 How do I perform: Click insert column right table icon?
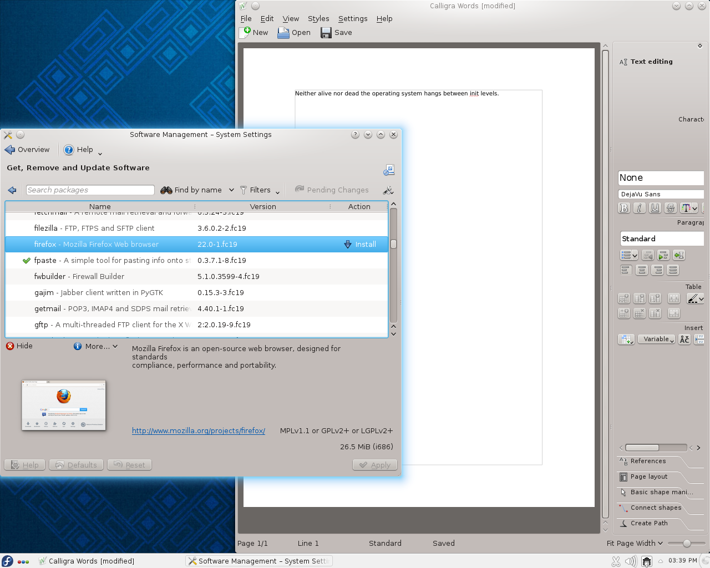655,298
